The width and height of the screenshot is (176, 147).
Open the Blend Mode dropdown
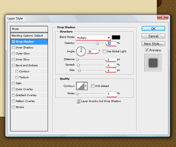(93, 38)
